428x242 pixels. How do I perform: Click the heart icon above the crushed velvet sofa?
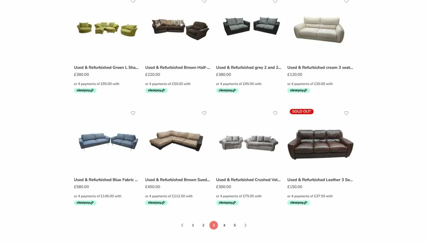275,113
